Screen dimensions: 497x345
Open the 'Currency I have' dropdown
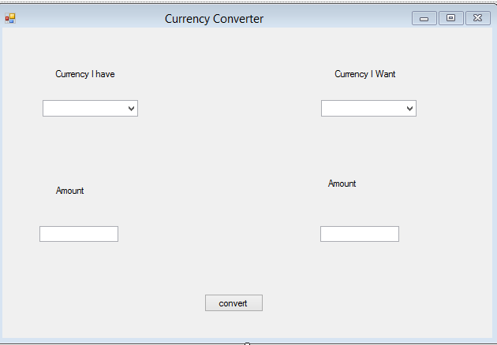point(91,109)
